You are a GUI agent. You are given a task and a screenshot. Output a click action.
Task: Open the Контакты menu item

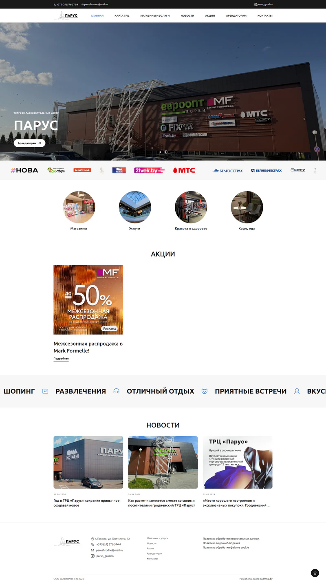tap(265, 15)
